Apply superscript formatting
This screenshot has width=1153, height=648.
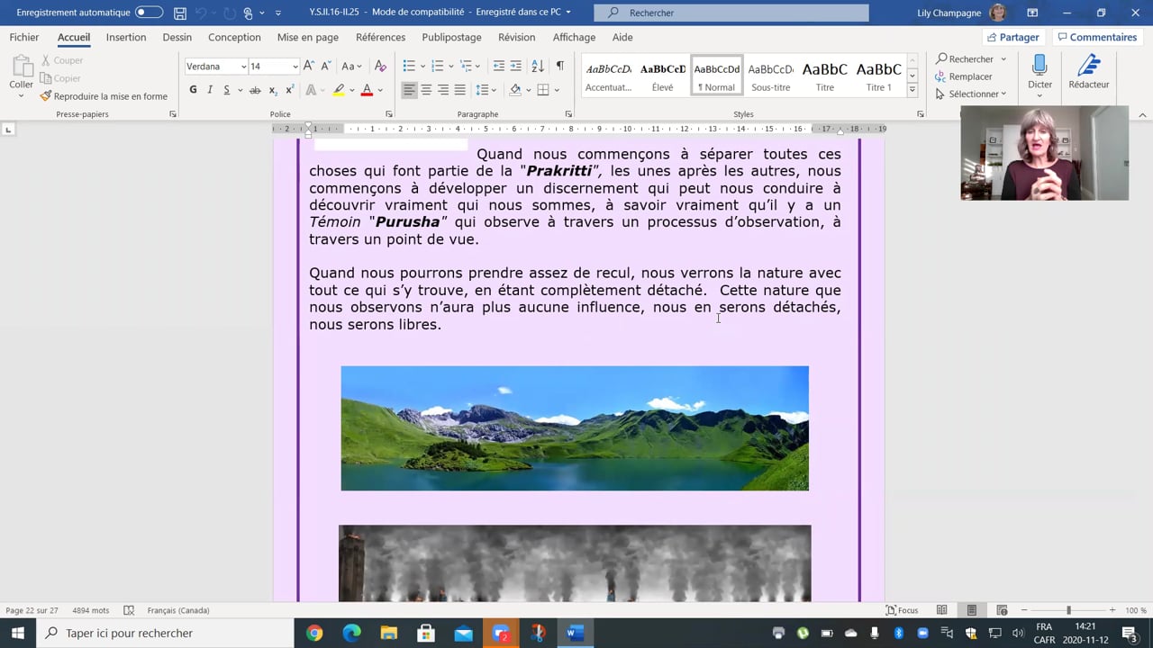[289, 90]
